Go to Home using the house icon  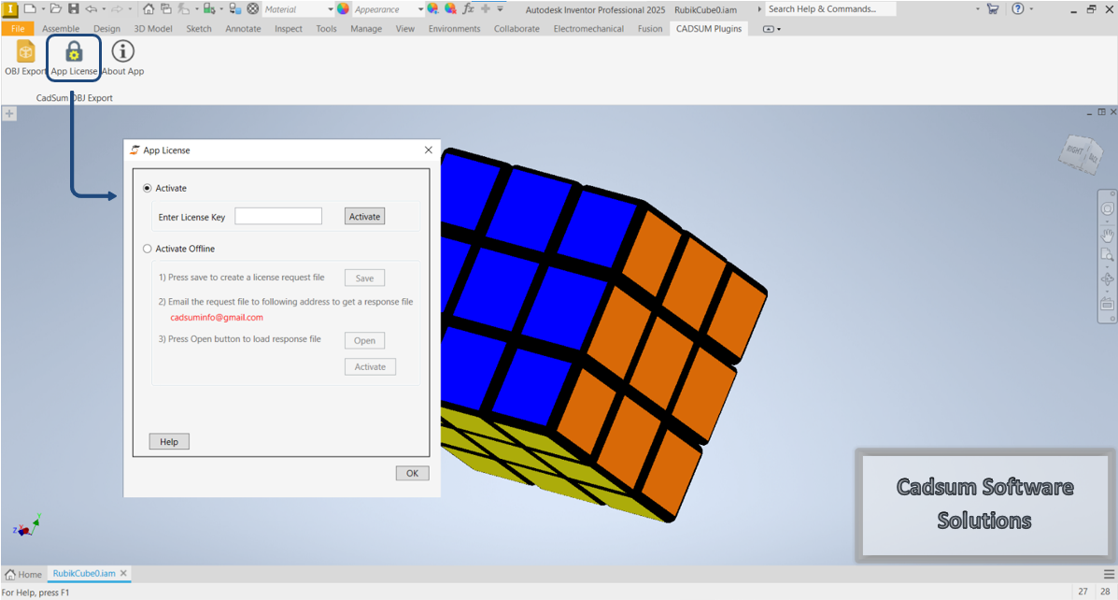[x=149, y=9]
